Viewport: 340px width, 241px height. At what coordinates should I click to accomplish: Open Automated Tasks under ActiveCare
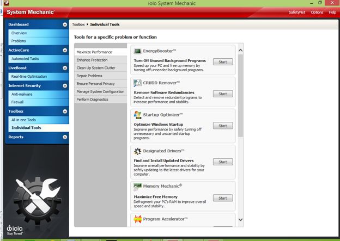point(39,59)
